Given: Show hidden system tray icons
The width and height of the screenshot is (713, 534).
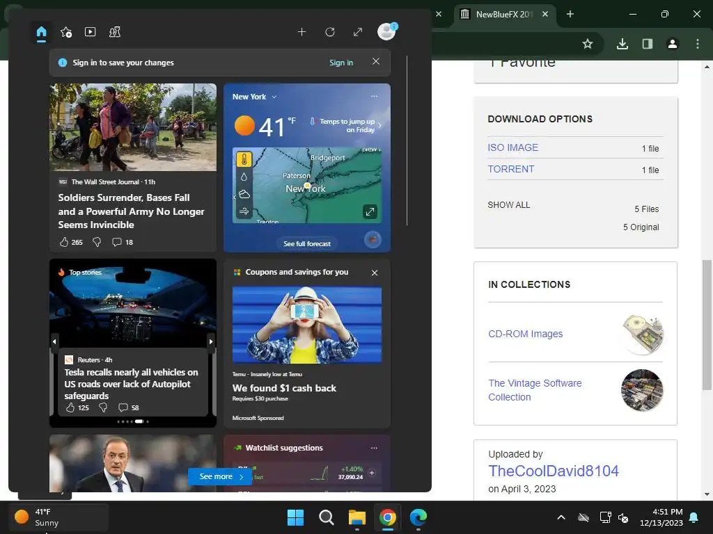Looking at the screenshot, I should pyautogui.click(x=561, y=517).
